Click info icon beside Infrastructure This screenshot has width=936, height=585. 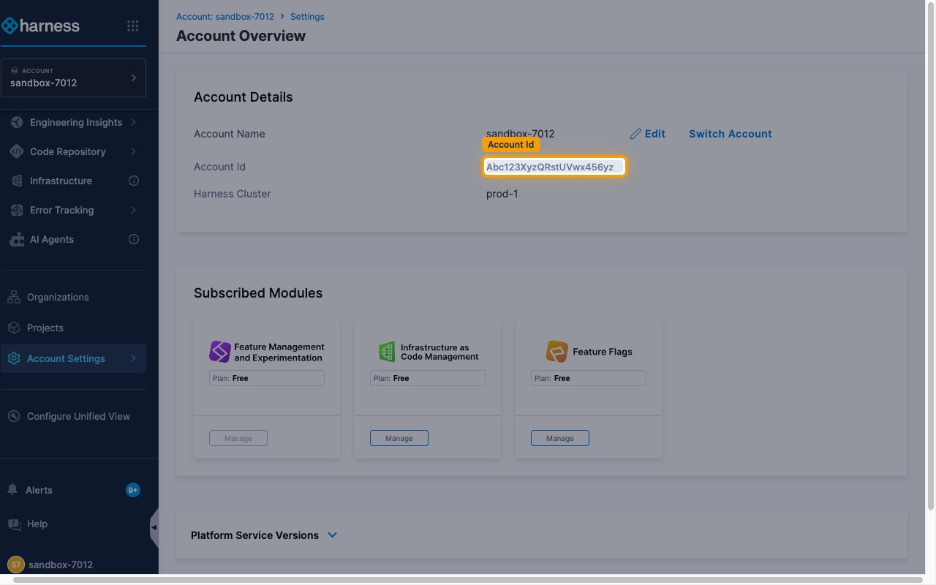click(x=134, y=181)
